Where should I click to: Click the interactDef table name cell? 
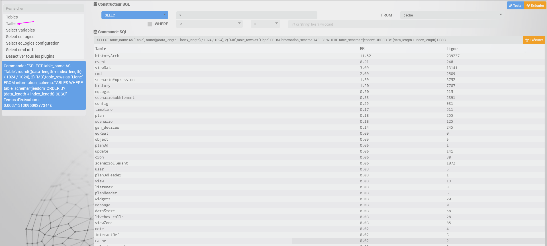coord(107,235)
